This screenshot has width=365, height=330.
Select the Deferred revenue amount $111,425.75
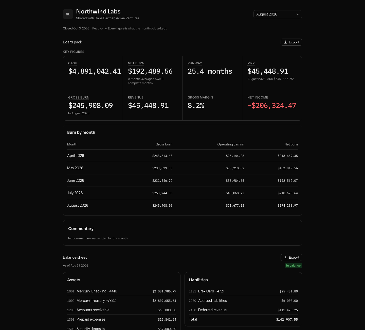point(288,310)
